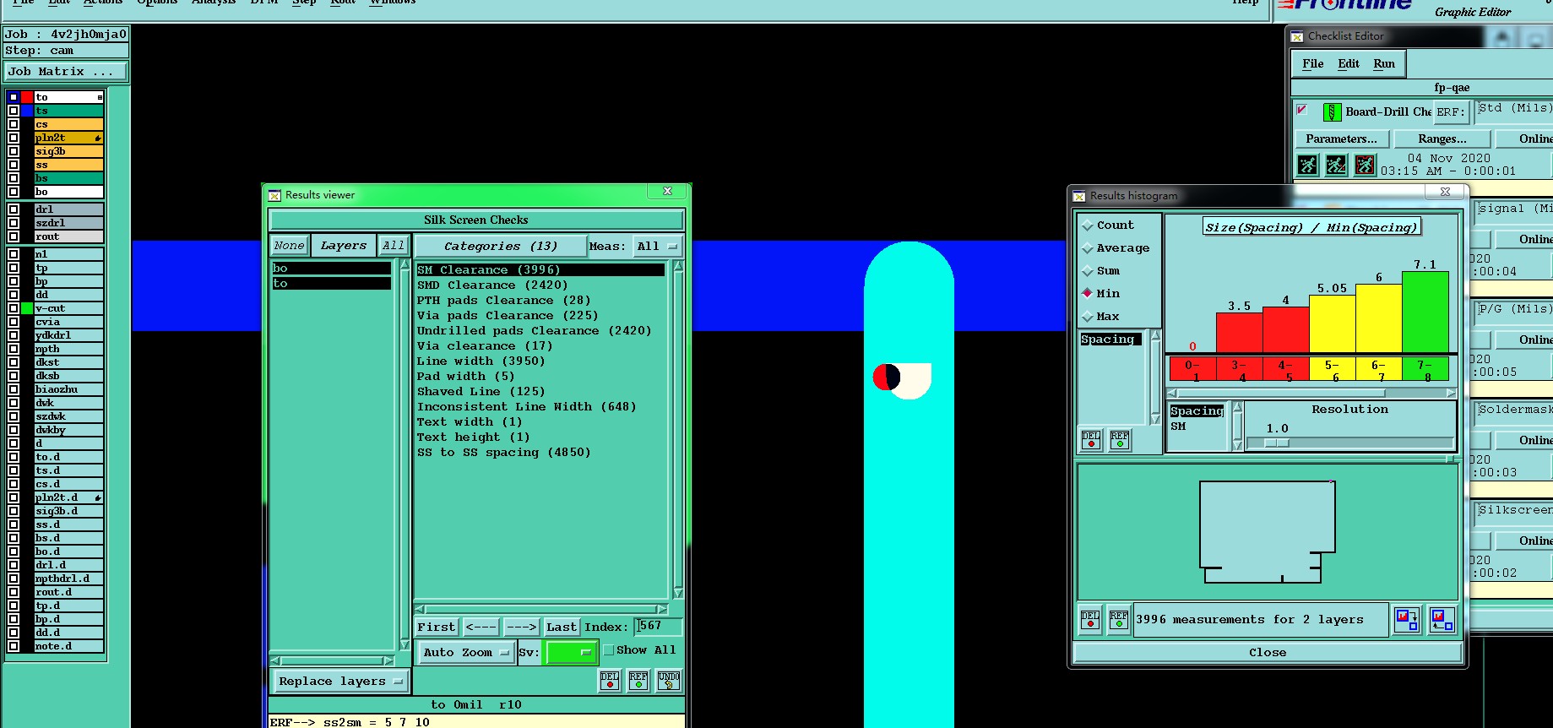Click Results viewer window title icon
The height and width of the screenshot is (728, 1553).
[x=274, y=195]
